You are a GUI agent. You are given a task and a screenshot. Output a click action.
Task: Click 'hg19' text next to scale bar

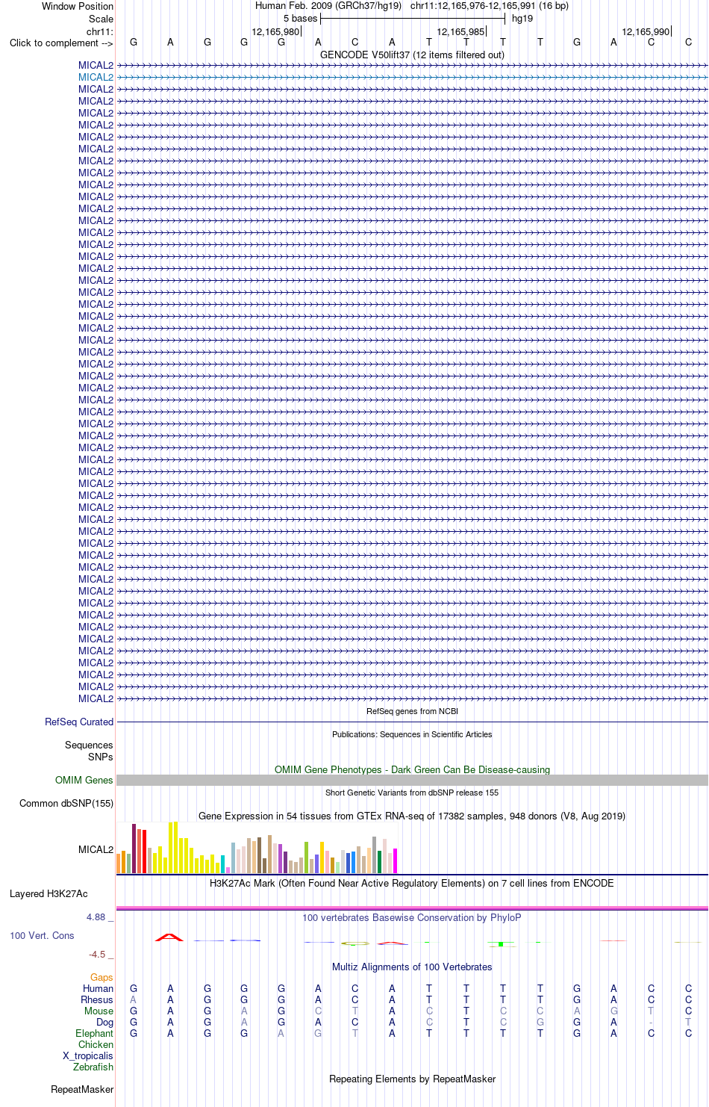pos(522,19)
